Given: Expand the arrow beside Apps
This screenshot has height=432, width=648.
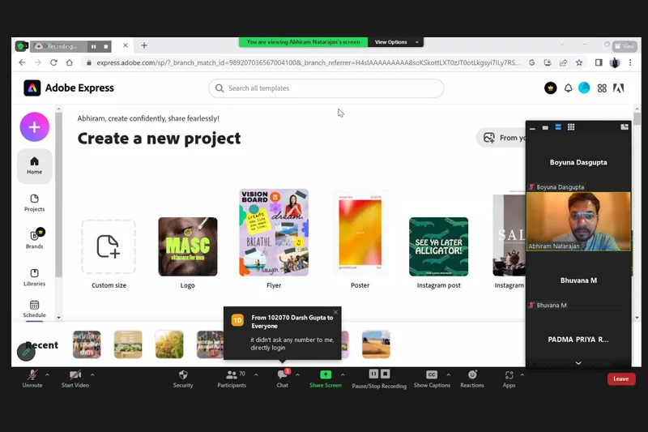Looking at the screenshot, I should point(522,375).
